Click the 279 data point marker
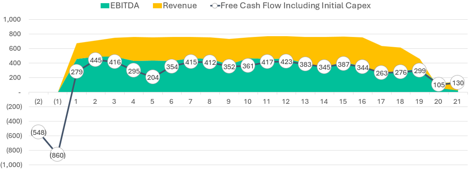Viewport: 471px width, 171px height. pyautogui.click(x=76, y=72)
